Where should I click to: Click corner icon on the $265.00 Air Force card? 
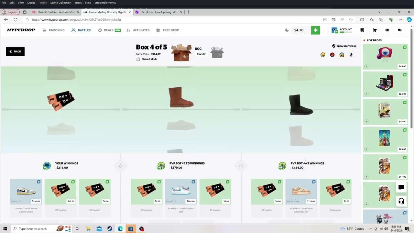point(193,182)
